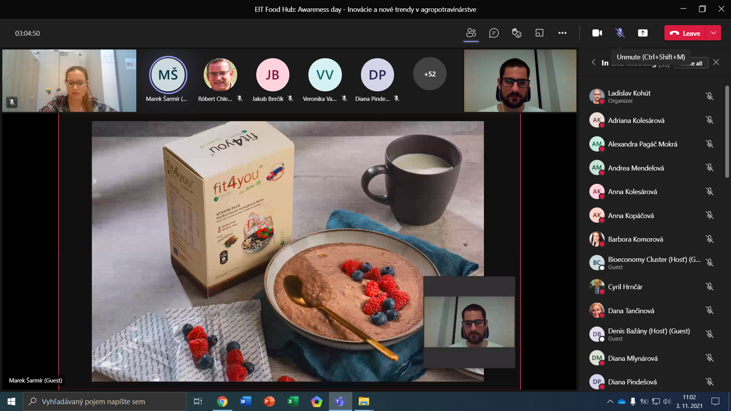
Task: Open the OneDrive tray icon
Action: (622, 401)
